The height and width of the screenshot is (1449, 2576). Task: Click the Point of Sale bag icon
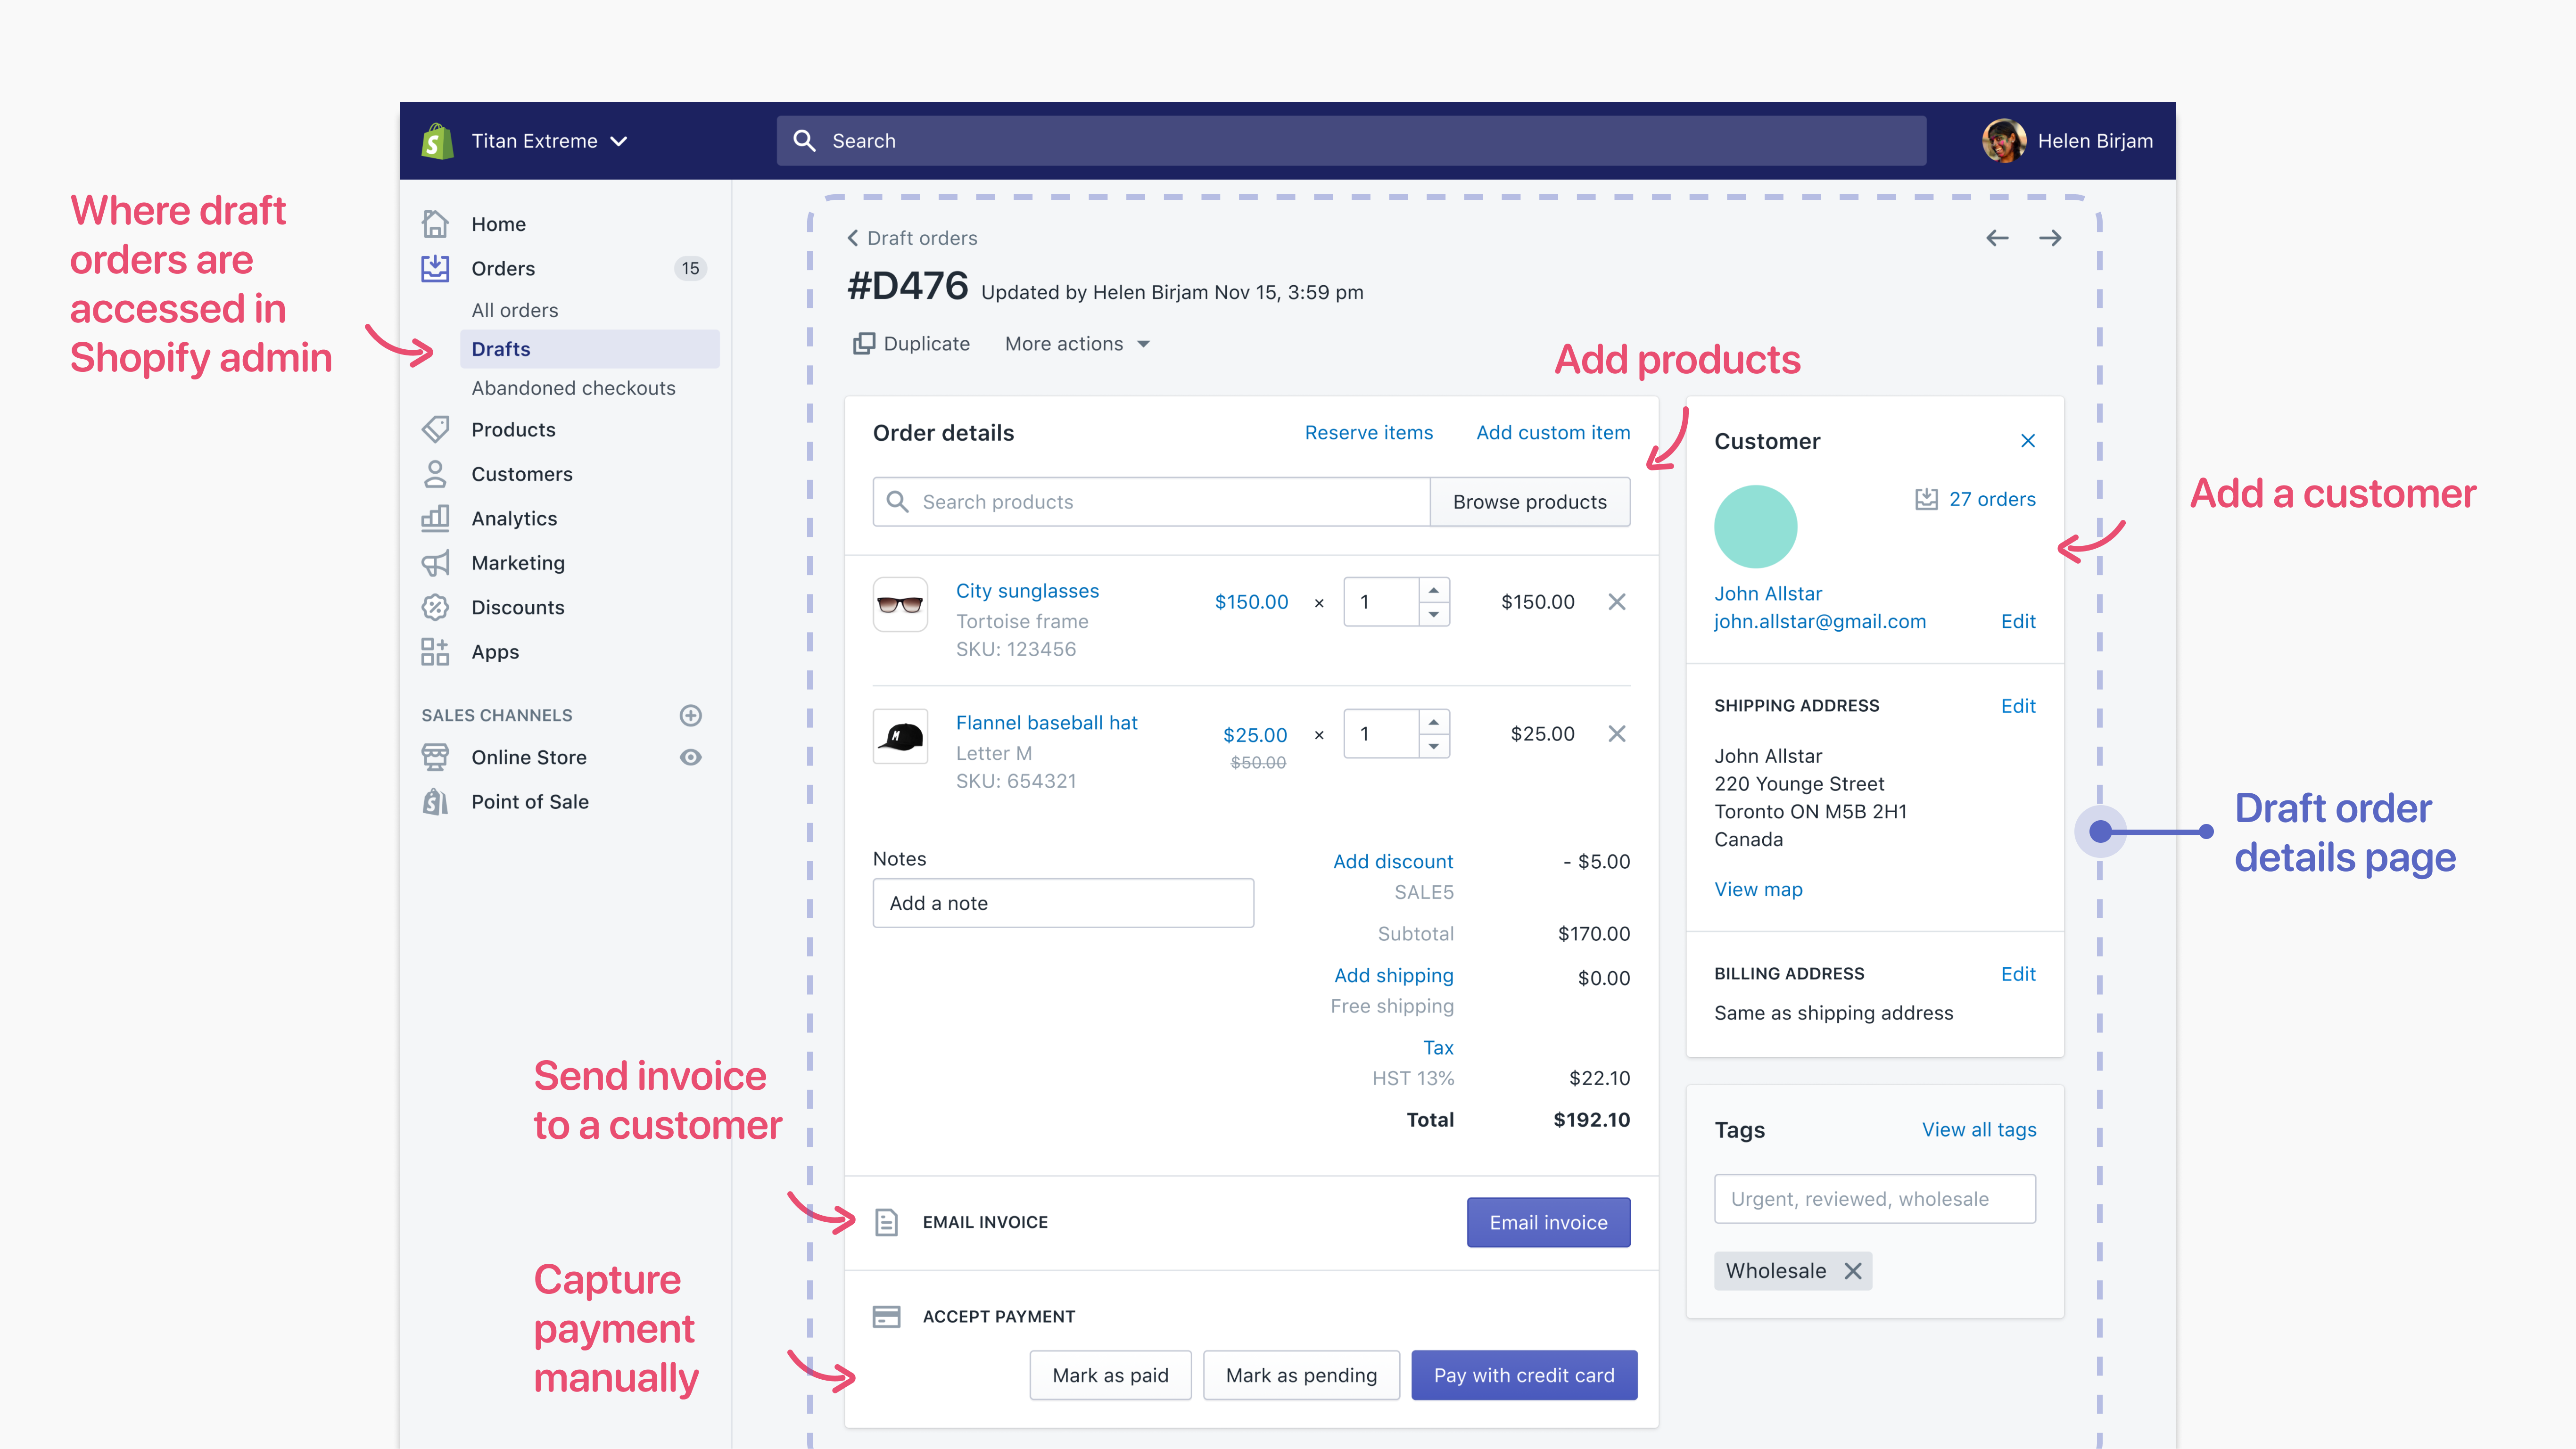point(435,802)
